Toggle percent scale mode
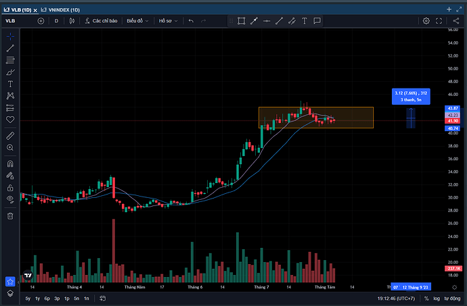467x306 pixels. pos(426,299)
